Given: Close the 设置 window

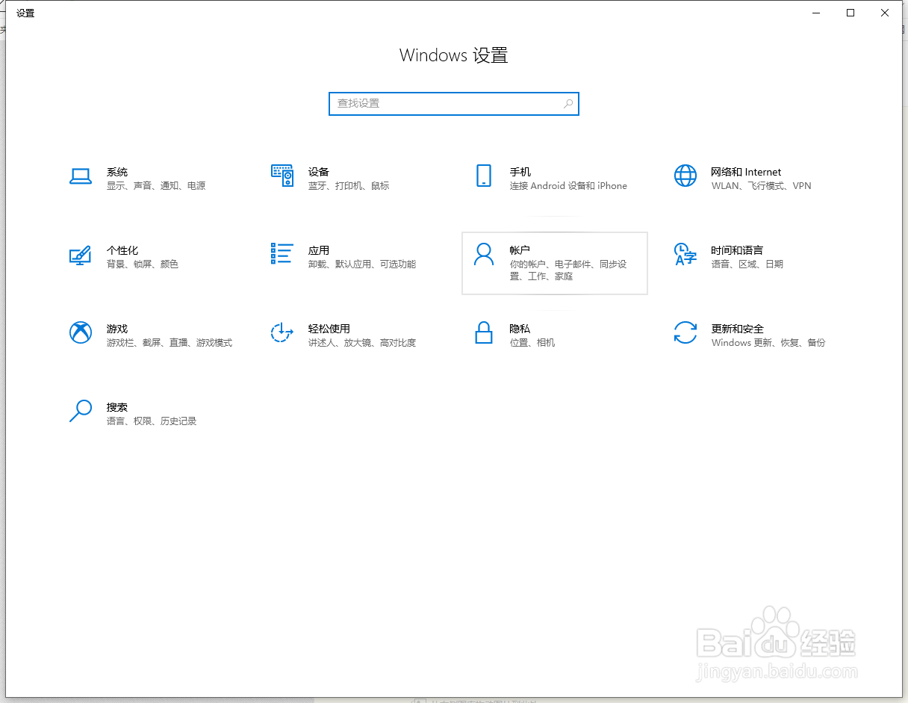Looking at the screenshot, I should (x=885, y=13).
